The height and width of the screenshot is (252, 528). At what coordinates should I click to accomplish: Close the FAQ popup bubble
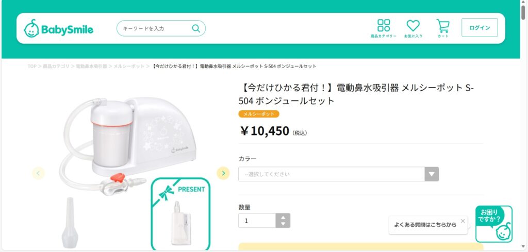point(463,221)
